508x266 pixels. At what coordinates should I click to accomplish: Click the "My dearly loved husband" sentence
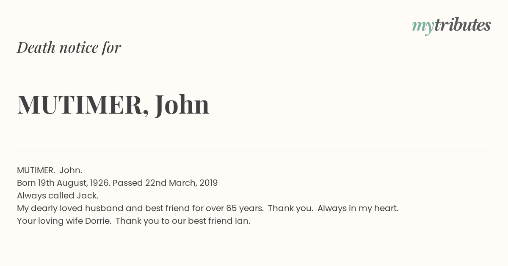[x=140, y=208]
